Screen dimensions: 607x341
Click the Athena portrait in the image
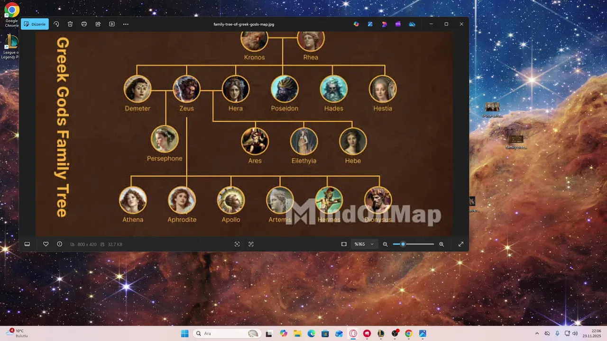133,200
